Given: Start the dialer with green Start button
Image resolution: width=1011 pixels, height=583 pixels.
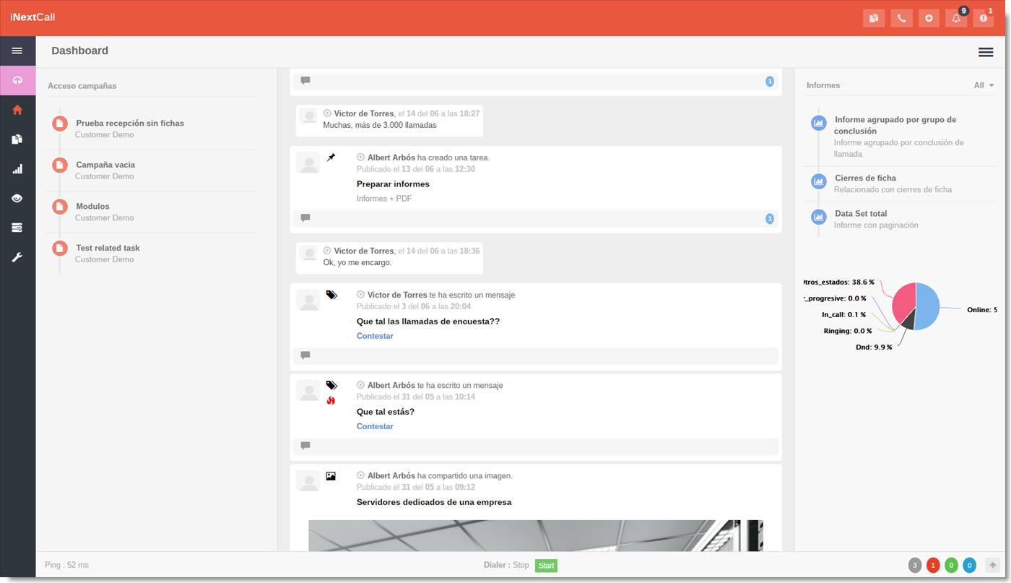Looking at the screenshot, I should (546, 566).
